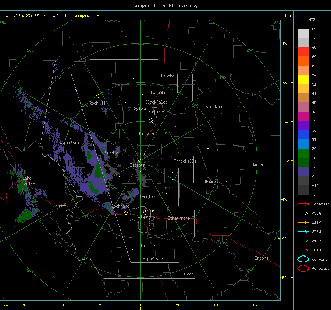Pick the cyan 27ZW arrow legend icon
This screenshot has height=310, width=331.
[303, 232]
